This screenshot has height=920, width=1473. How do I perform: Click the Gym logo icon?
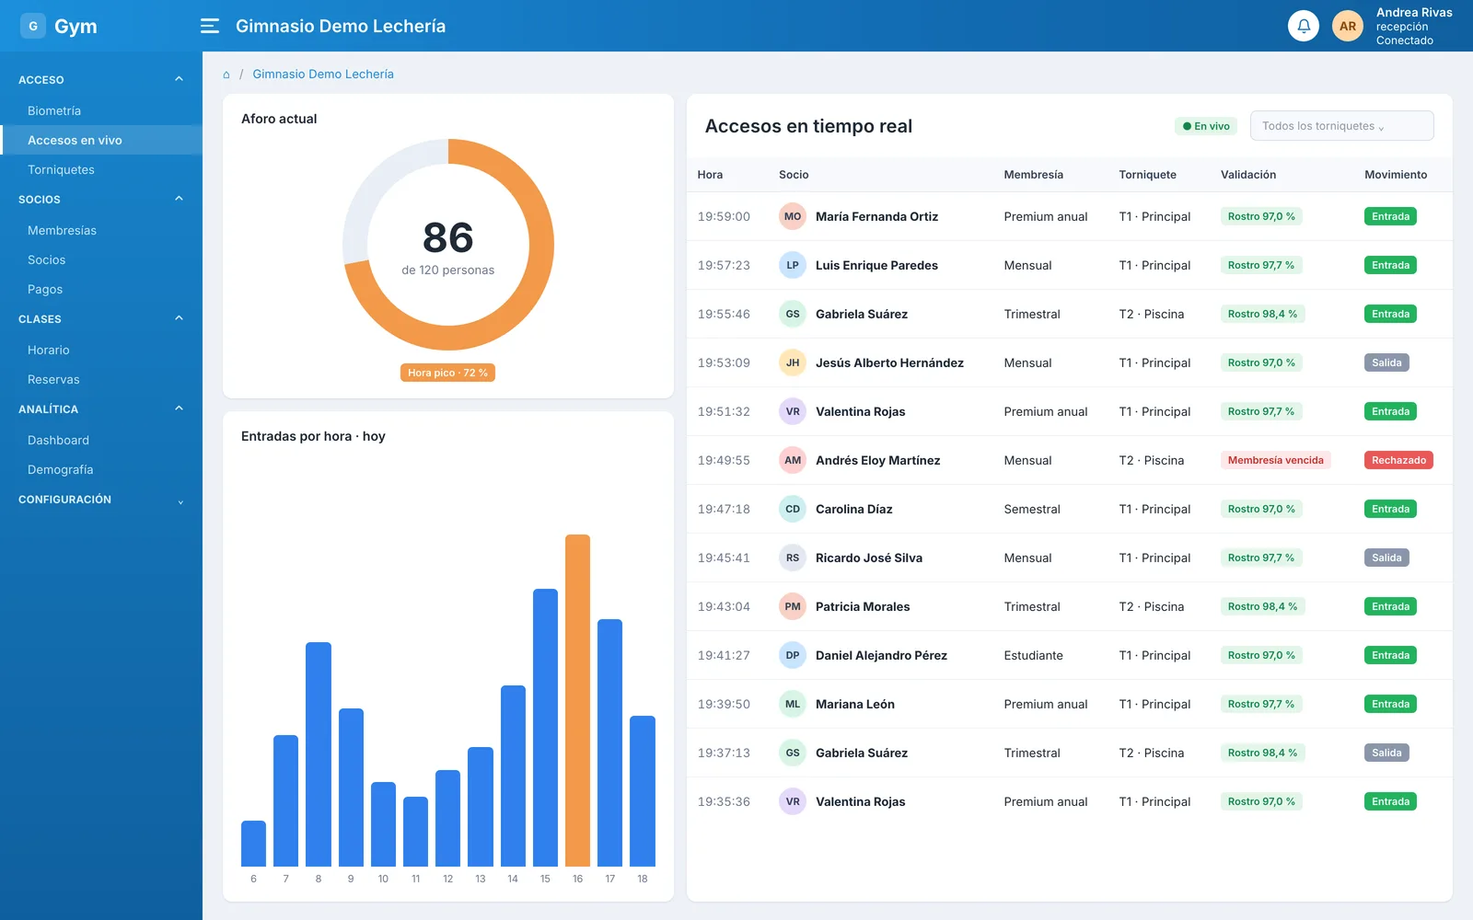pyautogui.click(x=33, y=26)
